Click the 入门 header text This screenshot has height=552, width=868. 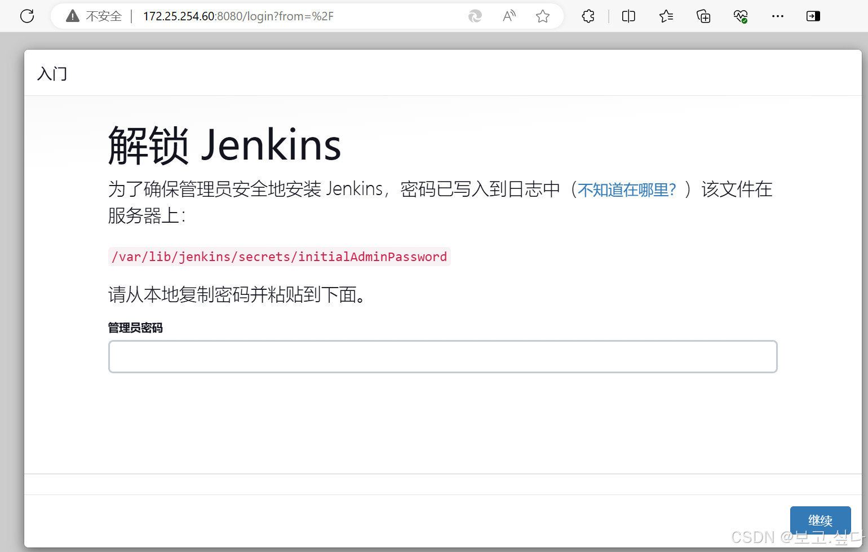pos(52,74)
